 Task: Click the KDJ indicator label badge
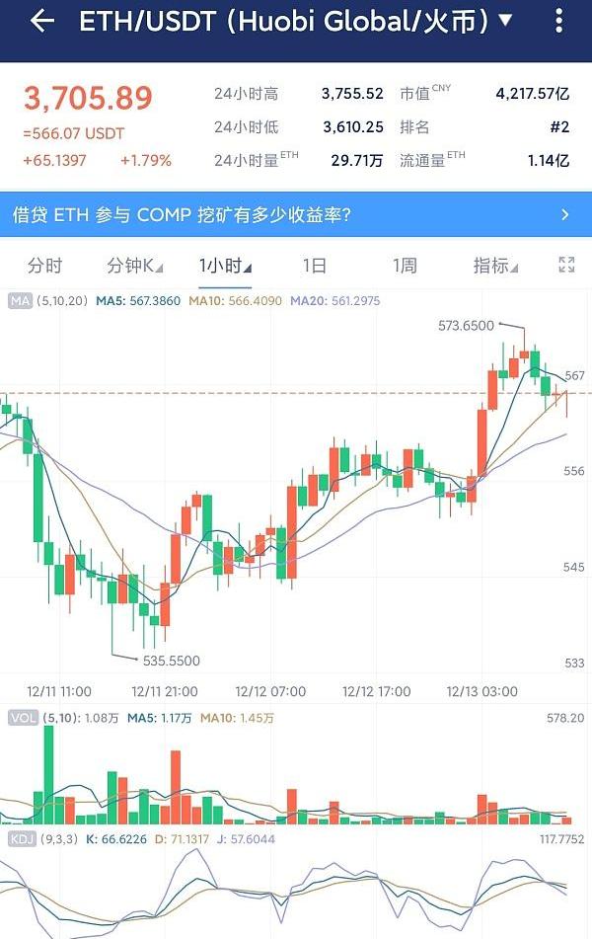click(21, 839)
